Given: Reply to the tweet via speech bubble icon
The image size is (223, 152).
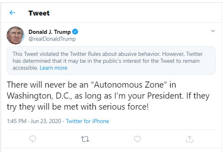Looking at the screenshot, I should [x=33, y=139].
